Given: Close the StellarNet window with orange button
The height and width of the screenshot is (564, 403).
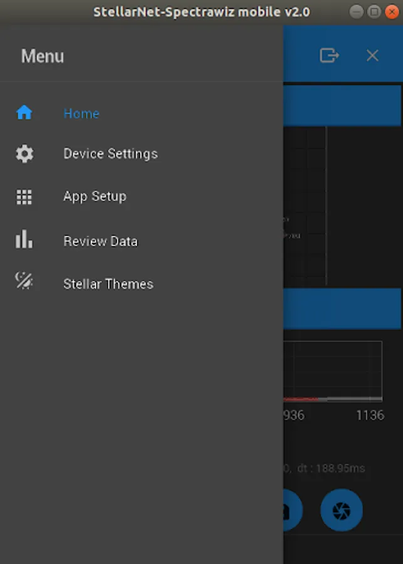Looking at the screenshot, I should pyautogui.click(x=392, y=13).
